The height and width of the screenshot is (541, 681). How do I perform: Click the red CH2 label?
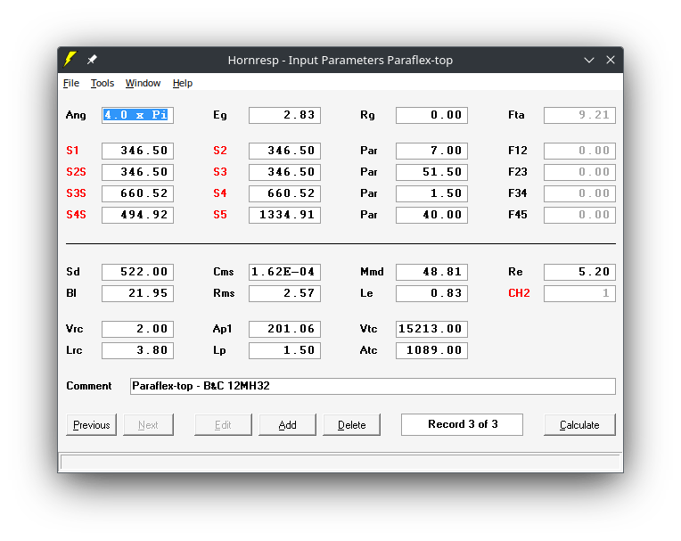click(519, 293)
